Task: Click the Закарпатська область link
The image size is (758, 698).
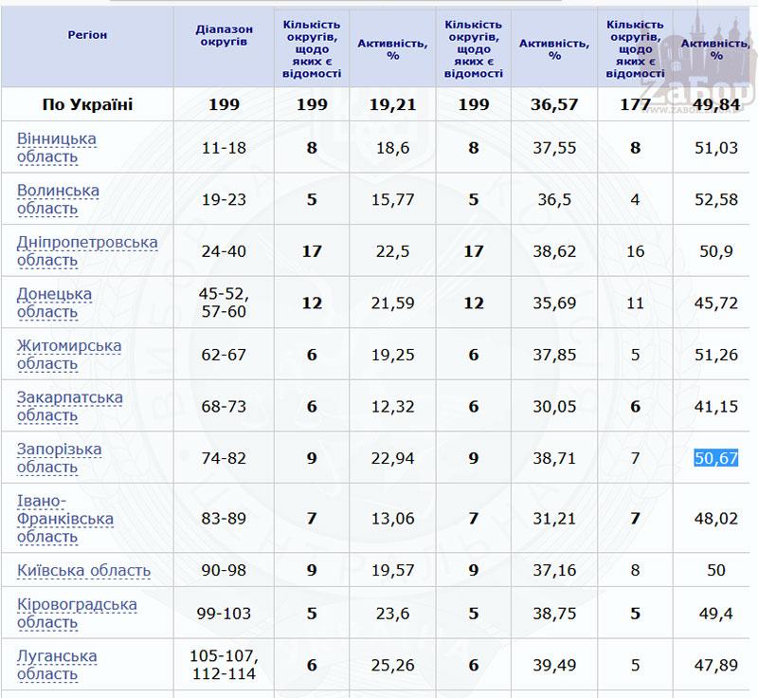Action: click(x=69, y=407)
